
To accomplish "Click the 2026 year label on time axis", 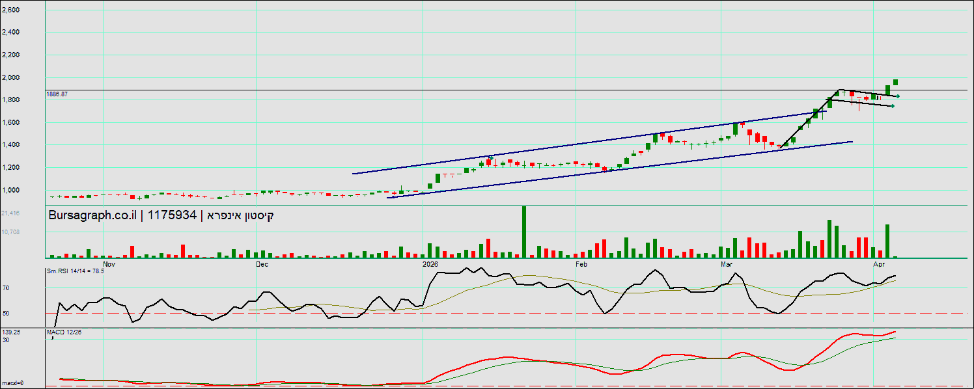I will pos(430,265).
